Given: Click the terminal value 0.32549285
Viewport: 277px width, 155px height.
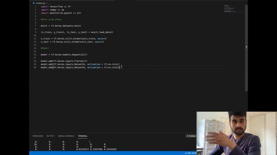Looking at the screenshot, I should pos(110,149).
